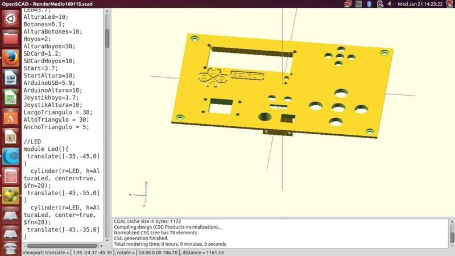The image size is (455, 256).
Task: Place cursor on line AlturaHoyos=30;
Action: 49,46
